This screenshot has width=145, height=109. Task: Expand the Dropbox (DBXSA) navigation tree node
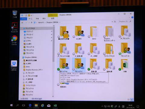point(22,57)
